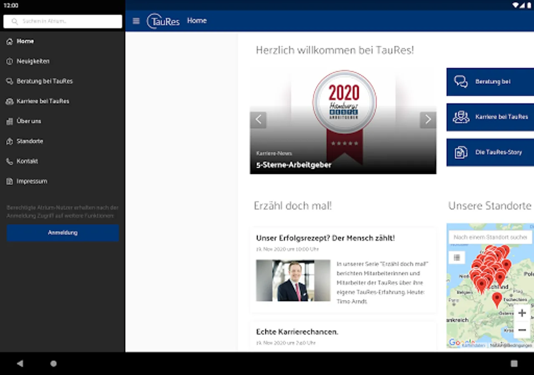Zoom out on the map
Viewport: 534px width, 375px height.
coord(522,330)
